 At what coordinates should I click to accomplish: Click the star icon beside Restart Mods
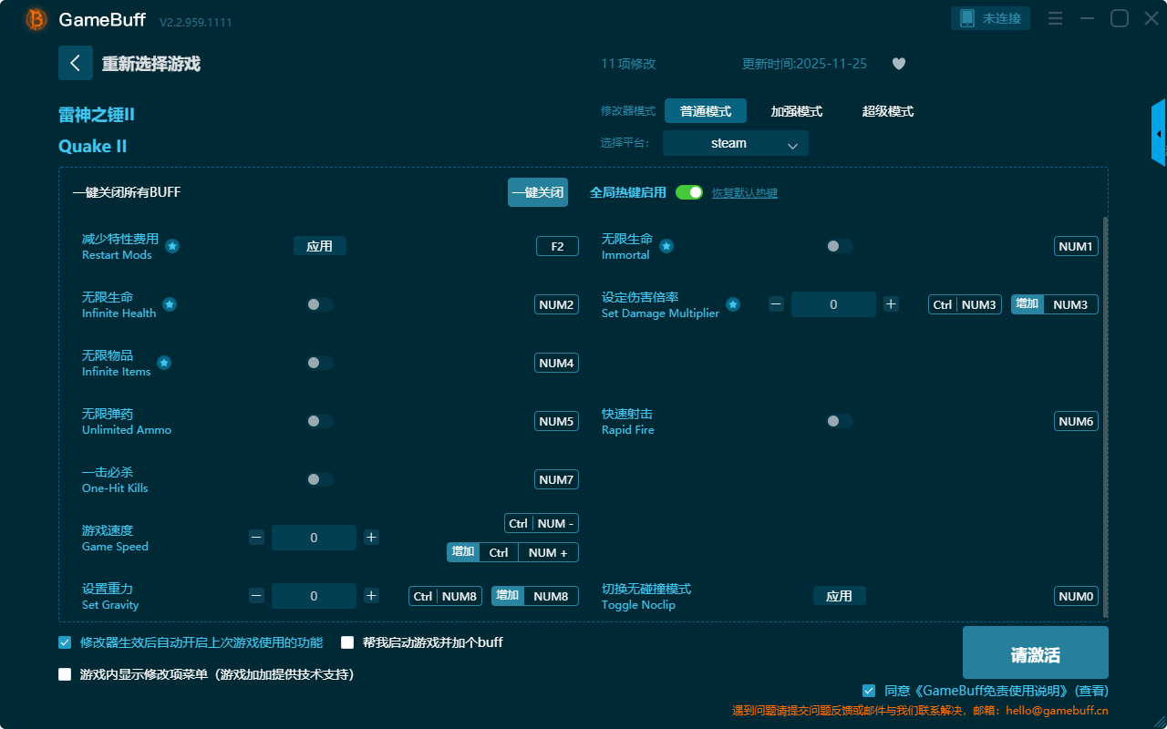pos(172,246)
